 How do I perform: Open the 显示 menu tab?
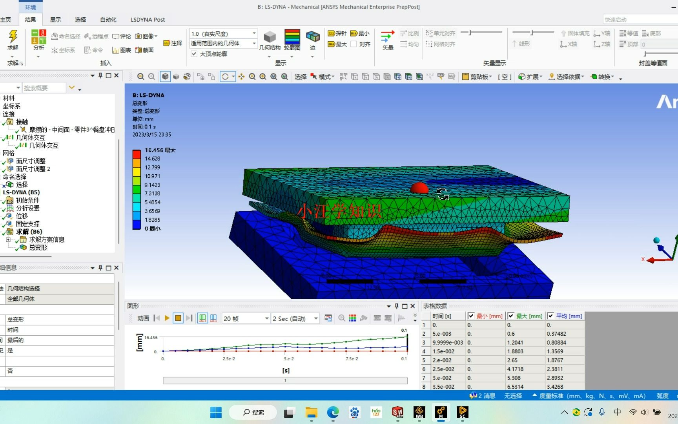pyautogui.click(x=55, y=19)
